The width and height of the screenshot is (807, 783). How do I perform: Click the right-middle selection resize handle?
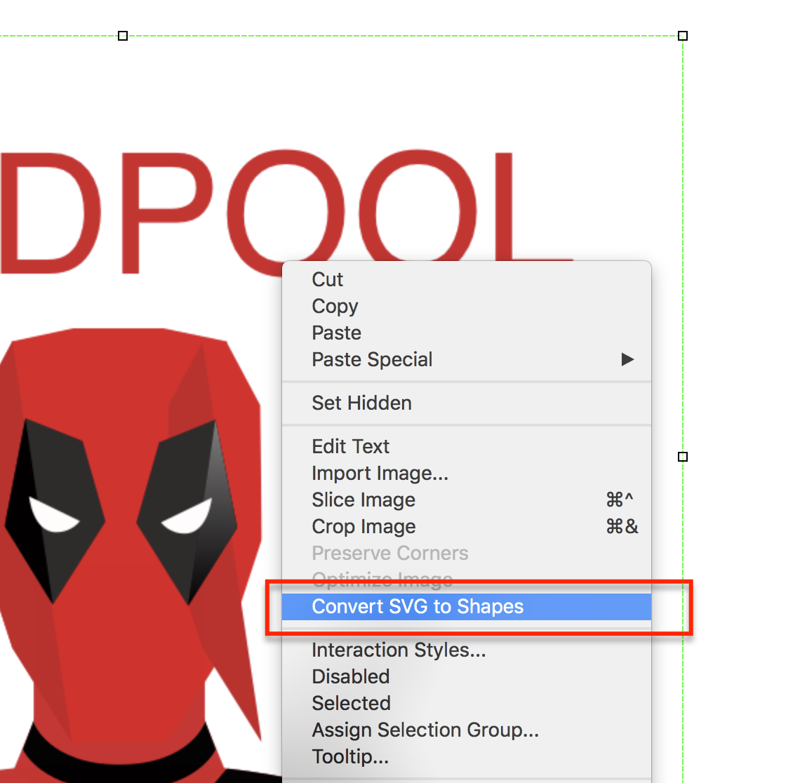(683, 457)
